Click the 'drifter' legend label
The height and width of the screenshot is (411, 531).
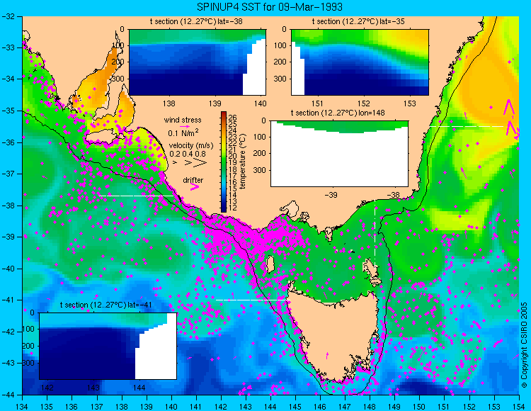click(x=193, y=180)
